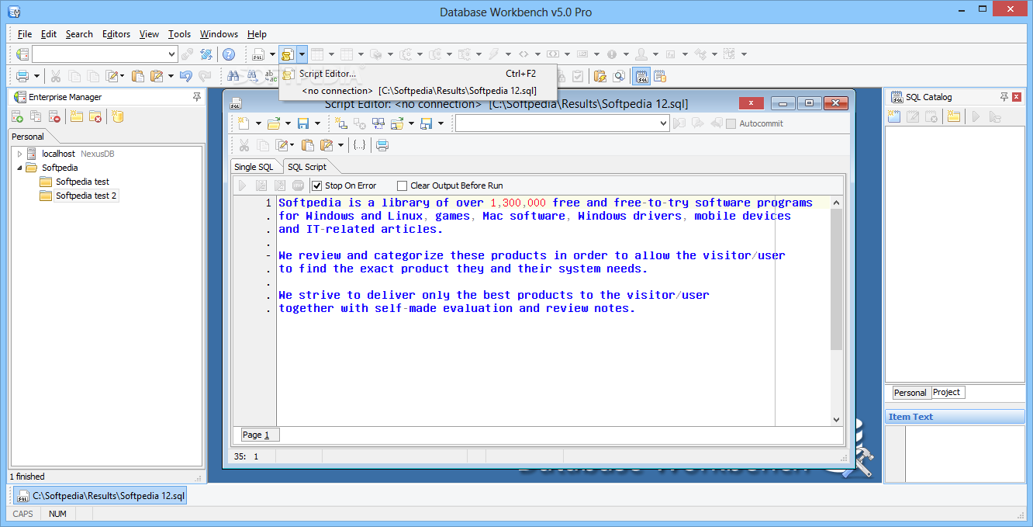1033x527 pixels.
Task: Click the SQL file window icon in Script Editor title
Action: 236,103
